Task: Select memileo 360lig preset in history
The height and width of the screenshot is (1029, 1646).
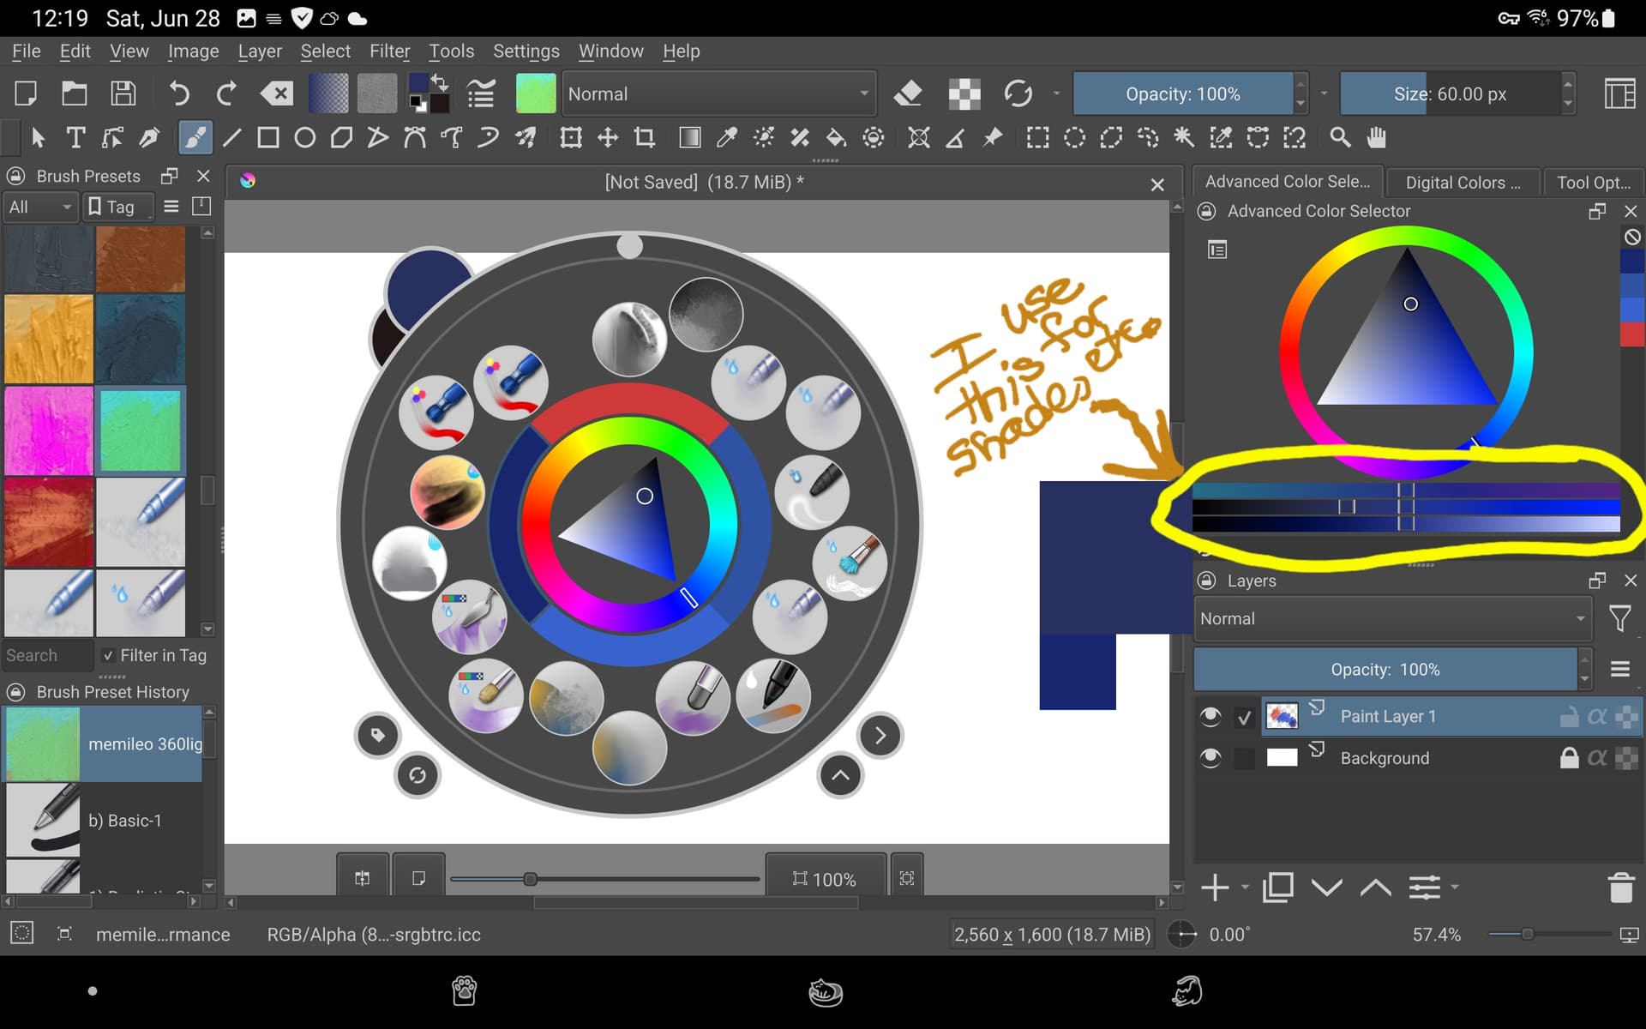Action: pos(103,744)
